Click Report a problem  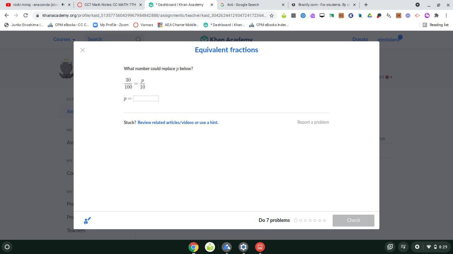[x=313, y=122]
